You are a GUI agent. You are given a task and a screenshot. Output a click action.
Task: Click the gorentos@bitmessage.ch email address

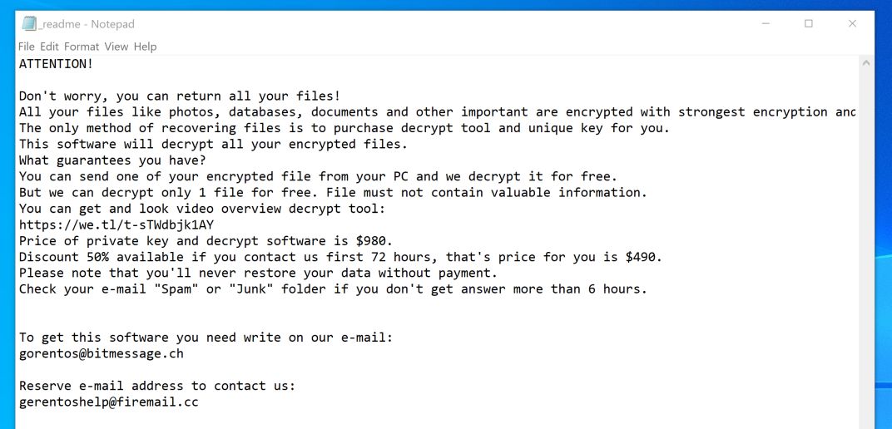[101, 353]
